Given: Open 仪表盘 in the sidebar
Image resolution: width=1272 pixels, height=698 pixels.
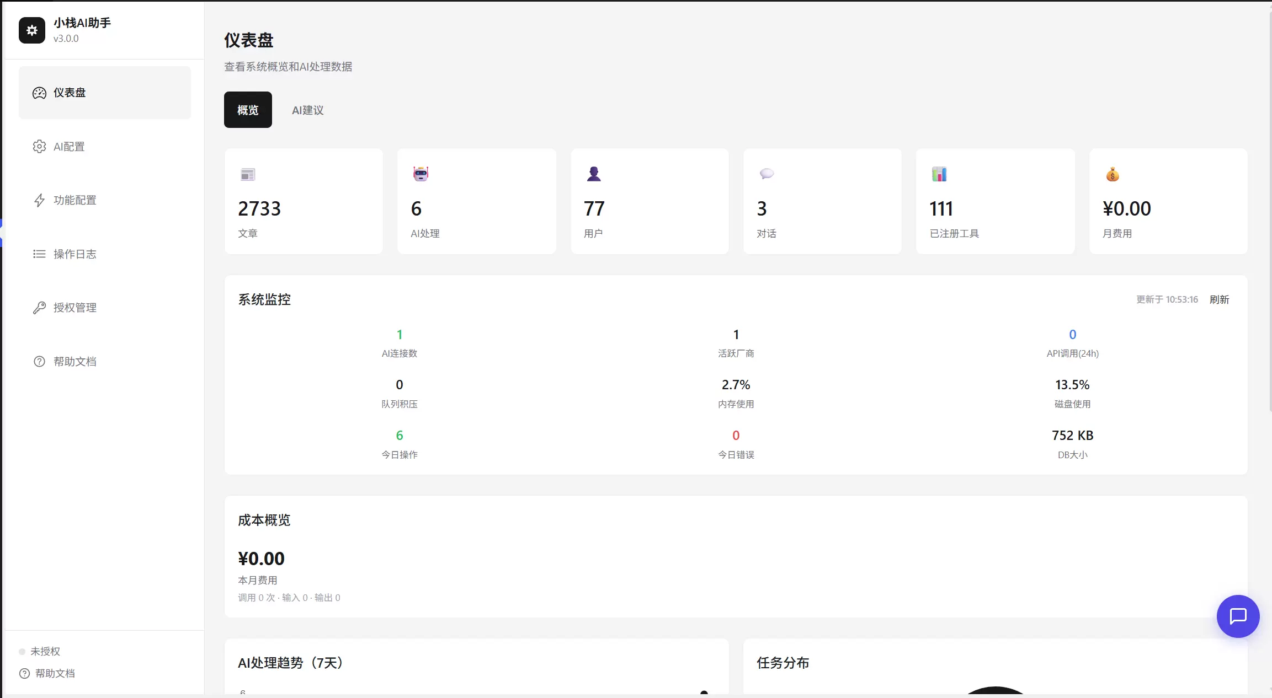Looking at the screenshot, I should coord(105,93).
